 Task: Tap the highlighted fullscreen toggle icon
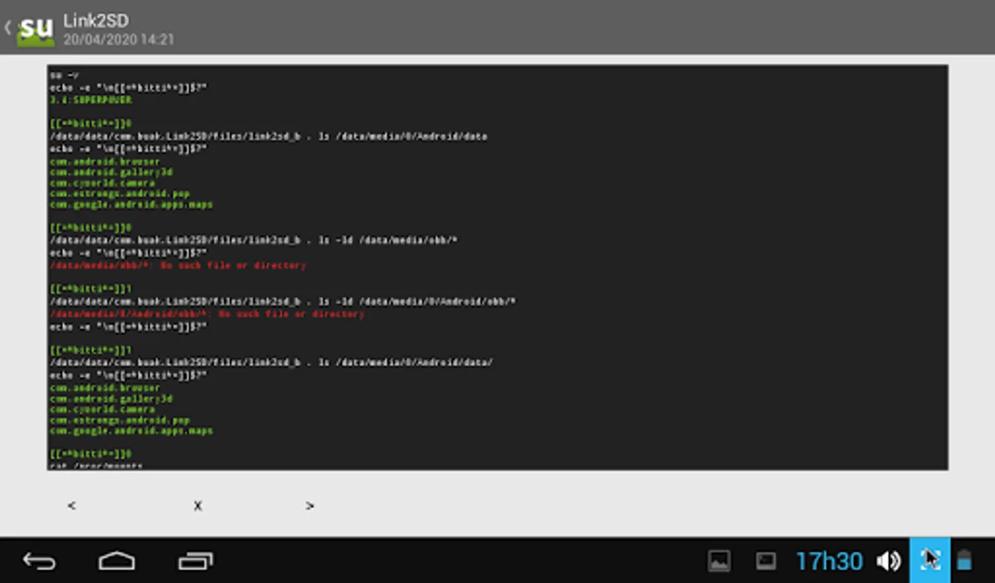click(x=930, y=560)
